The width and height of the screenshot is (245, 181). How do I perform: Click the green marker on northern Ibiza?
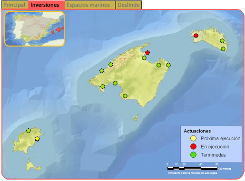click(x=29, y=131)
